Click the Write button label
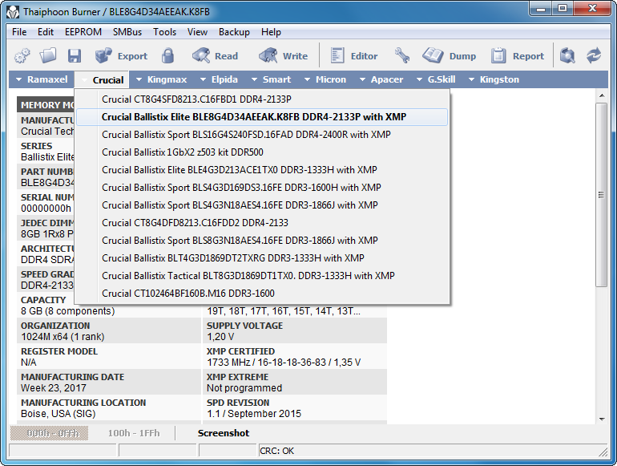Viewport: 617px width, 466px height. 295,56
